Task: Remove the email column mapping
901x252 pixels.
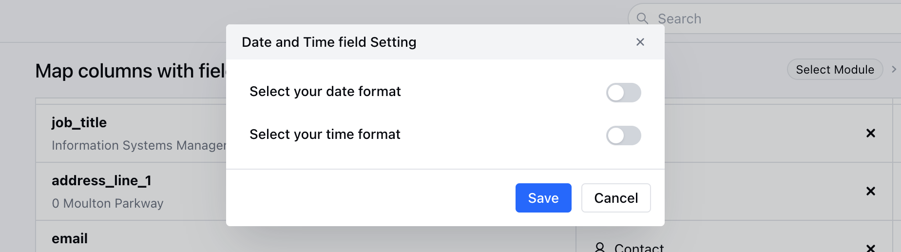Action: [870, 248]
